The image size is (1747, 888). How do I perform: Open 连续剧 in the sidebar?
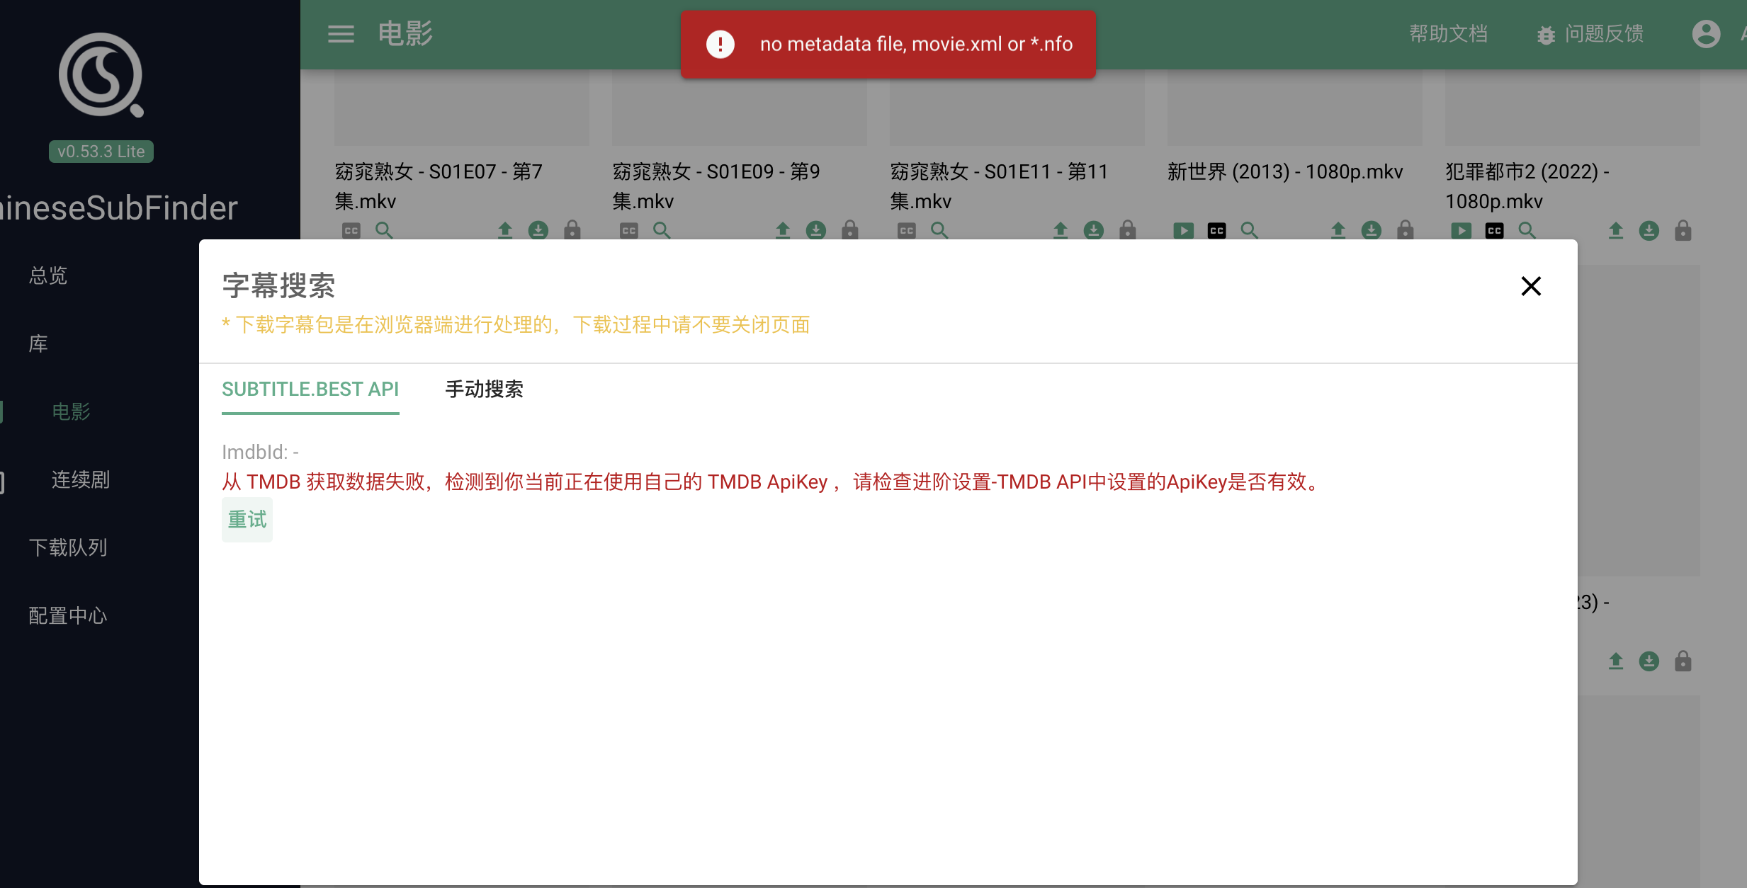pyautogui.click(x=79, y=479)
